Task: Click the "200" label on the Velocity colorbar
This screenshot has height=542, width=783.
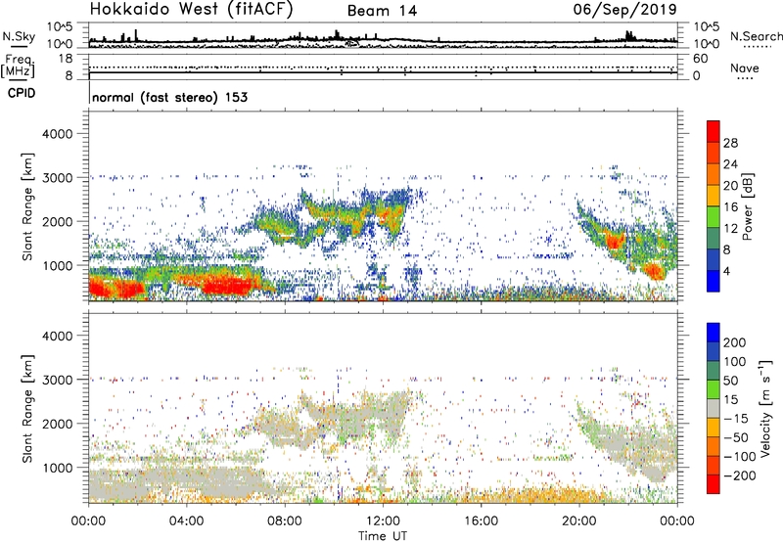Action: coord(735,342)
